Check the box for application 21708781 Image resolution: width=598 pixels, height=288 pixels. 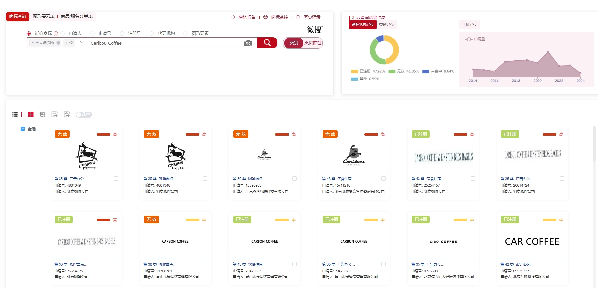205,264
